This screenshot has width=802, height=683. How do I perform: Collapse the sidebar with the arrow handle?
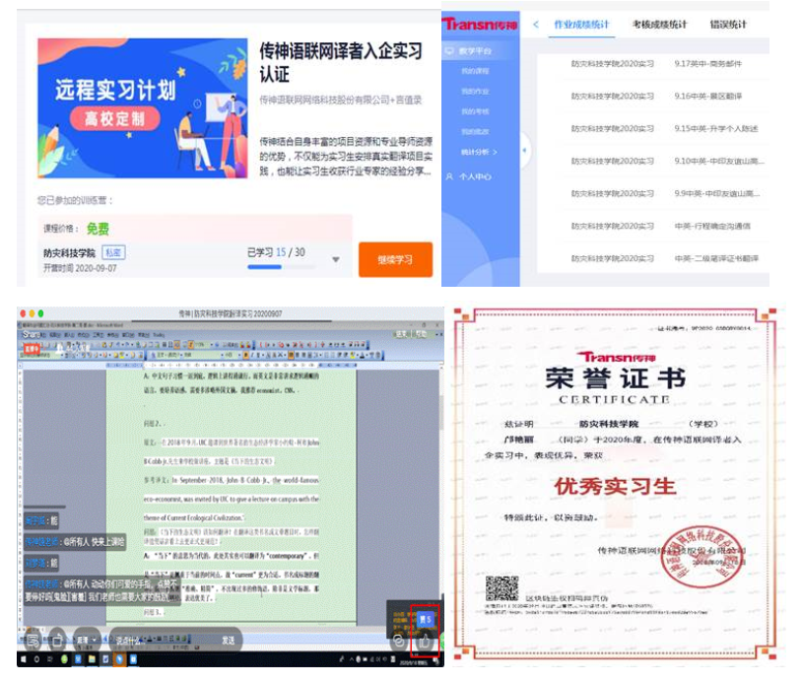tap(524, 150)
